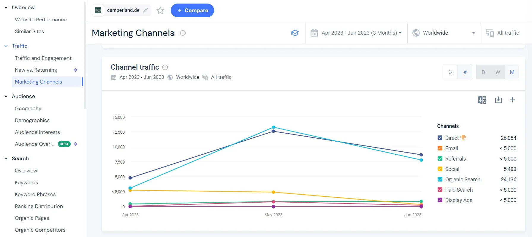The image size is (532, 237).
Task: Click the pencil edit icon beside camperland.de
Action: (146, 10)
